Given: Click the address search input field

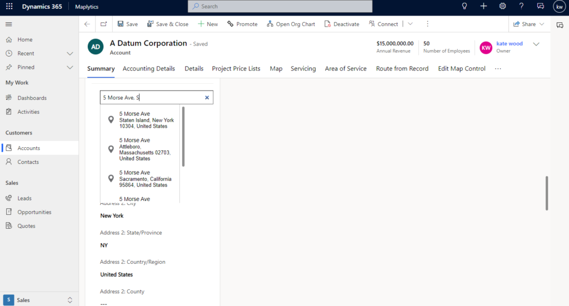Looking at the screenshot, I should [x=150, y=98].
